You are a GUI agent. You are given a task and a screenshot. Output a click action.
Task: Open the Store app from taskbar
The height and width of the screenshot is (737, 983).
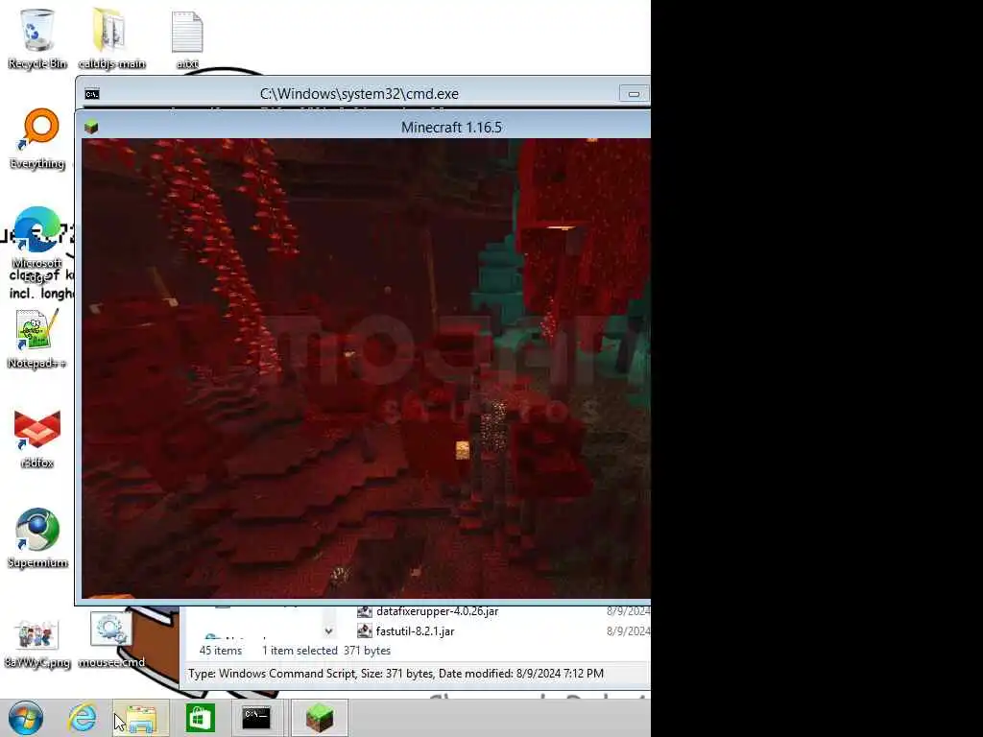(x=200, y=718)
